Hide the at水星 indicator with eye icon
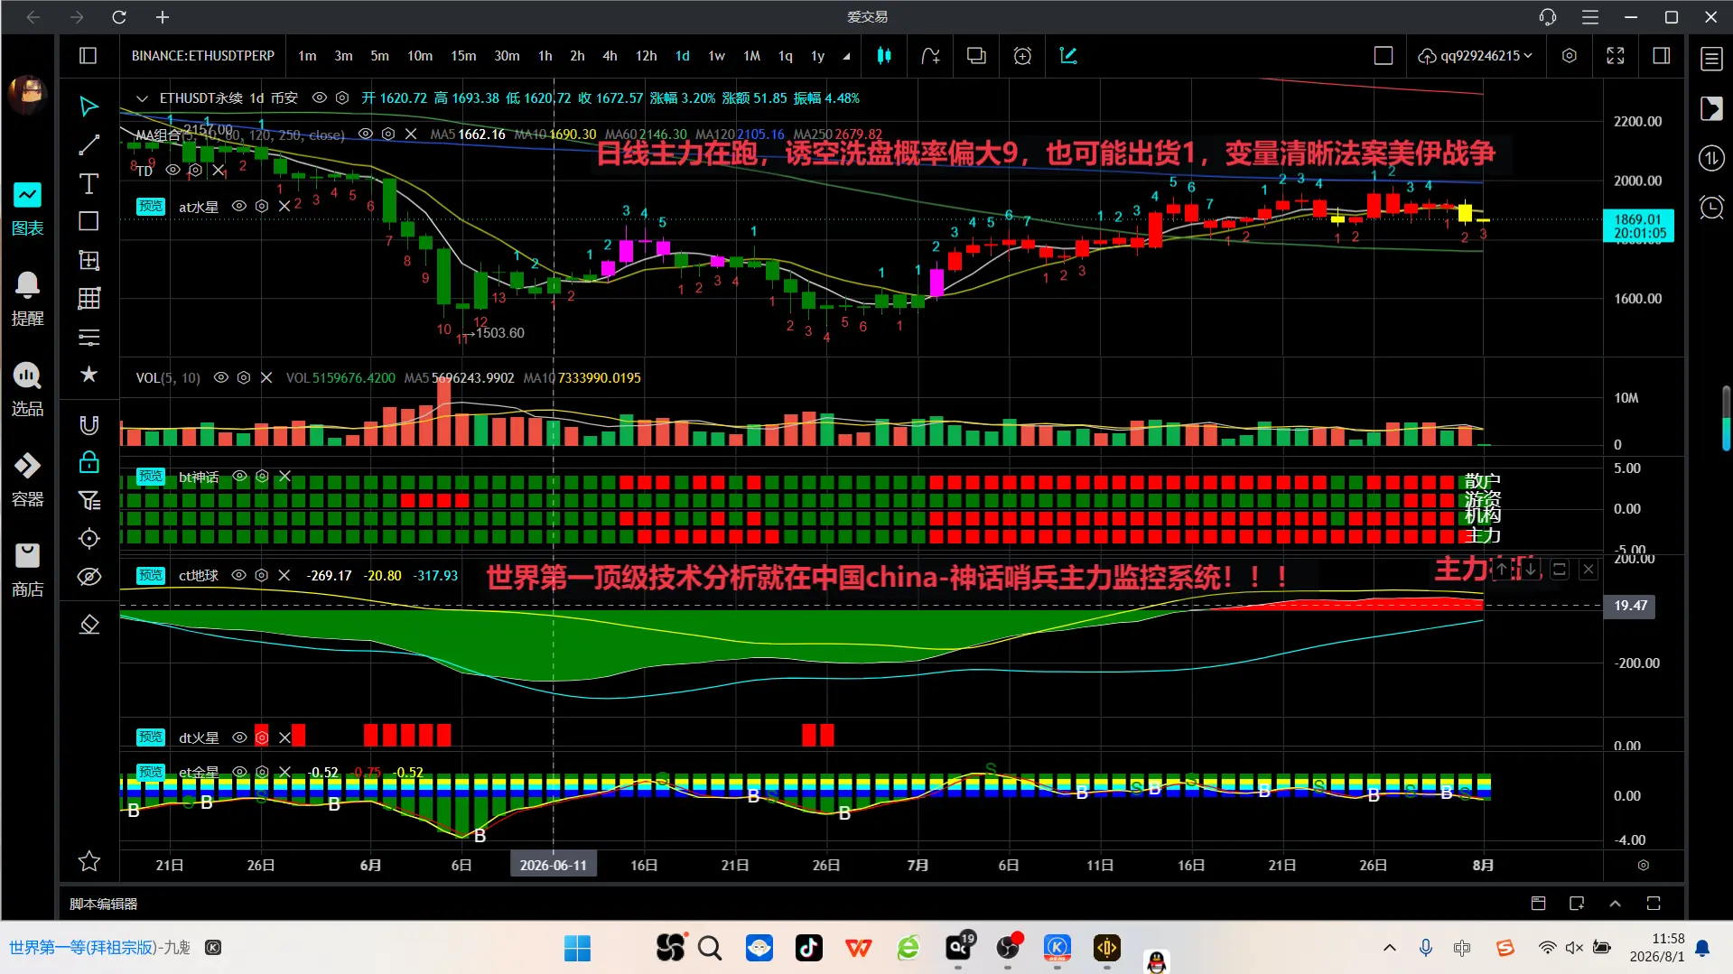1733x974 pixels. [239, 206]
